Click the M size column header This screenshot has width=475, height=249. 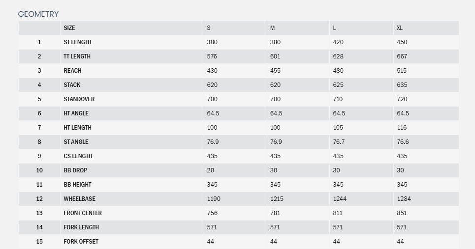pyautogui.click(x=272, y=28)
